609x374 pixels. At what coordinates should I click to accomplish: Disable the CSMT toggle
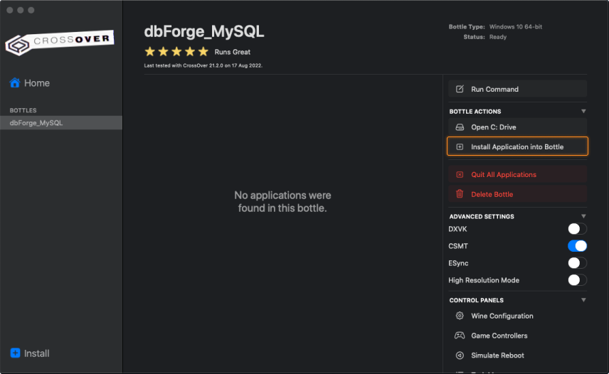pos(577,246)
